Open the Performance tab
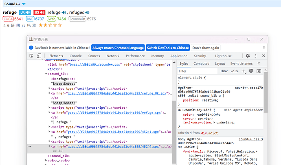 point(135,56)
